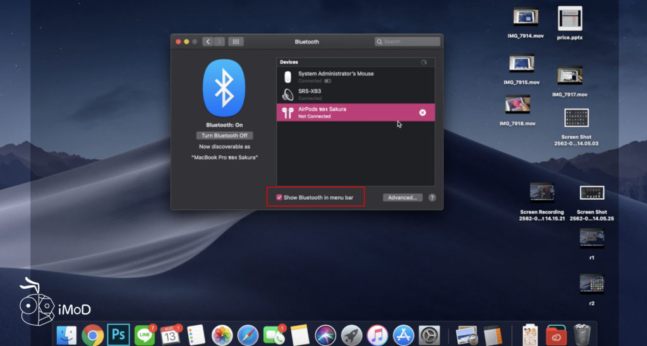The height and width of the screenshot is (346, 647).
Task: Select the AirPods Sakura device row
Action: pos(355,112)
